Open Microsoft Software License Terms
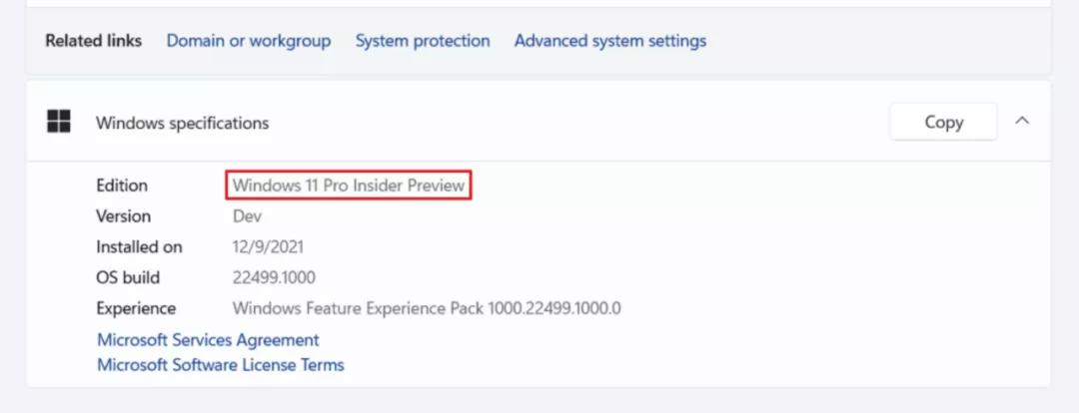Image resolution: width=1079 pixels, height=413 pixels. (220, 365)
